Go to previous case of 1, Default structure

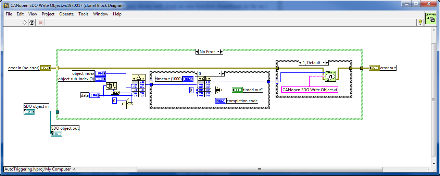(x=300, y=63)
